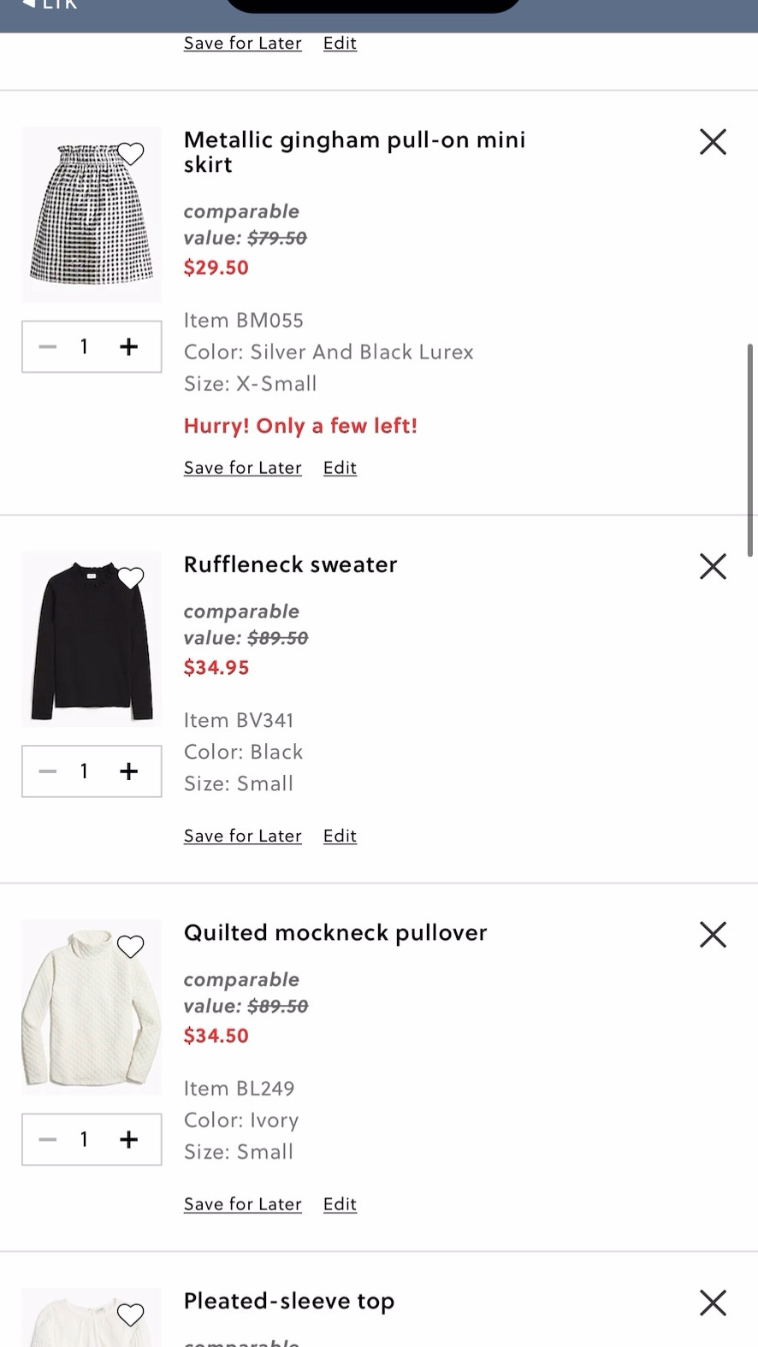Favorite the Ruffleneck sweater
The image size is (758, 1347).
coord(131,577)
